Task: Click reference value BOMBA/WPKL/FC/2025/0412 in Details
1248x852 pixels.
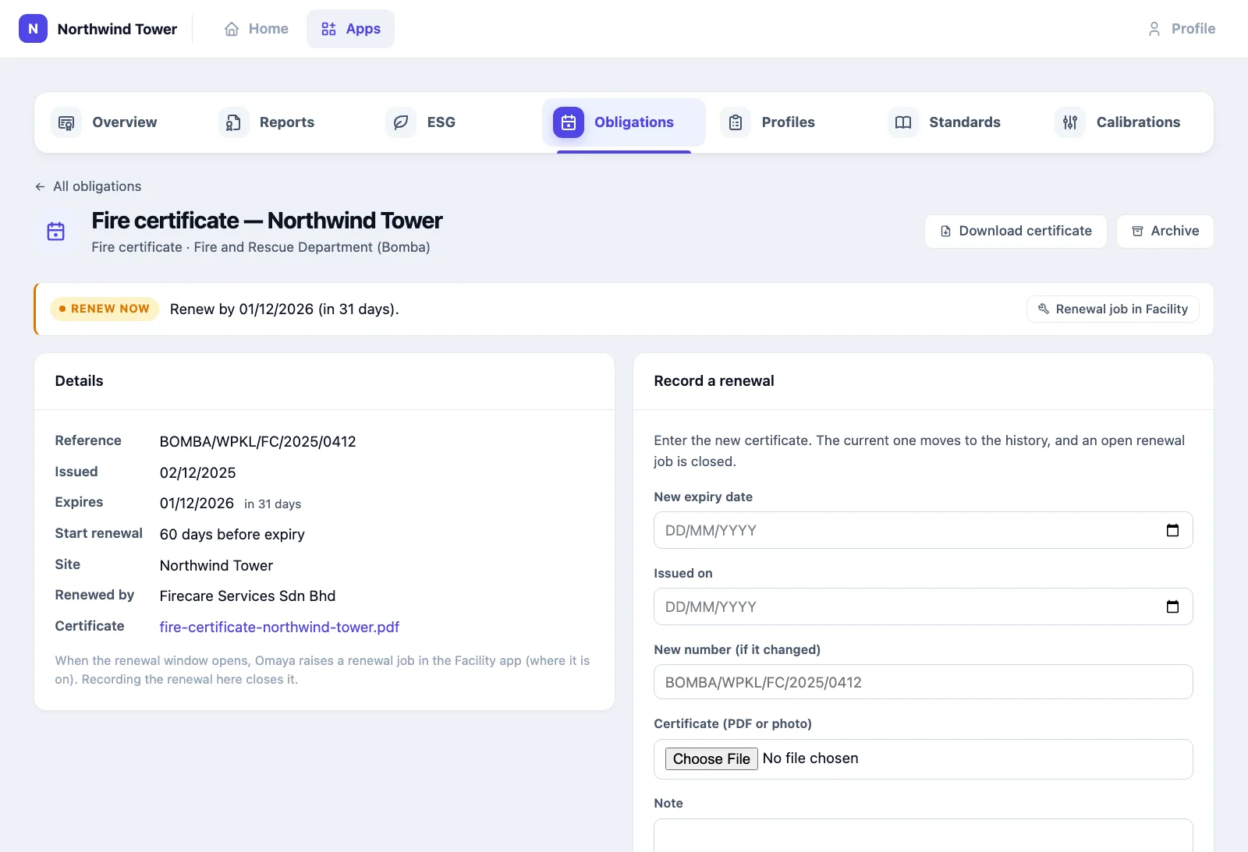Action: pos(258,442)
